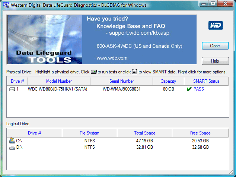The width and height of the screenshot is (236, 177).
Task: Close window with title bar X
Action: 225,4
